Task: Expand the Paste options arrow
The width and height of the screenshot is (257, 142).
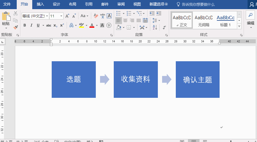Action: [x=5, y=27]
